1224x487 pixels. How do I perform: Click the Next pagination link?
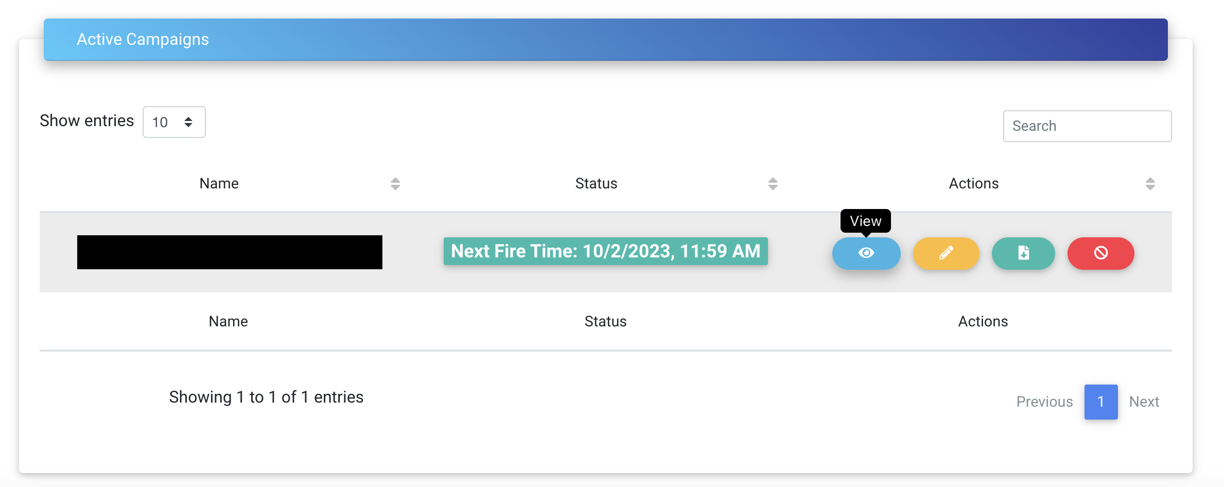pos(1144,402)
